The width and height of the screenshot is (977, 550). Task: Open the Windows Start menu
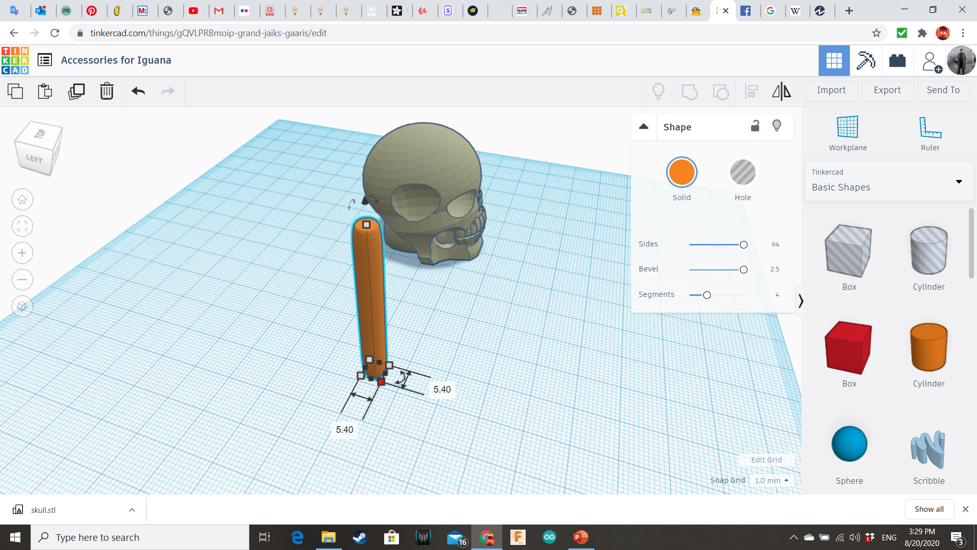(x=15, y=537)
